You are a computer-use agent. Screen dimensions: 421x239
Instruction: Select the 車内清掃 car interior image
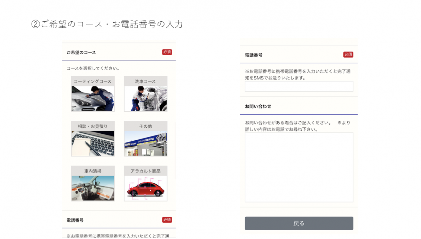93,188
